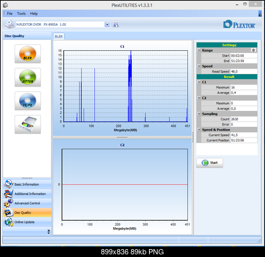Viewport: 265px width, 257px height.
Task: Click the C1 Average value 0,4
Action: [x=243, y=92]
